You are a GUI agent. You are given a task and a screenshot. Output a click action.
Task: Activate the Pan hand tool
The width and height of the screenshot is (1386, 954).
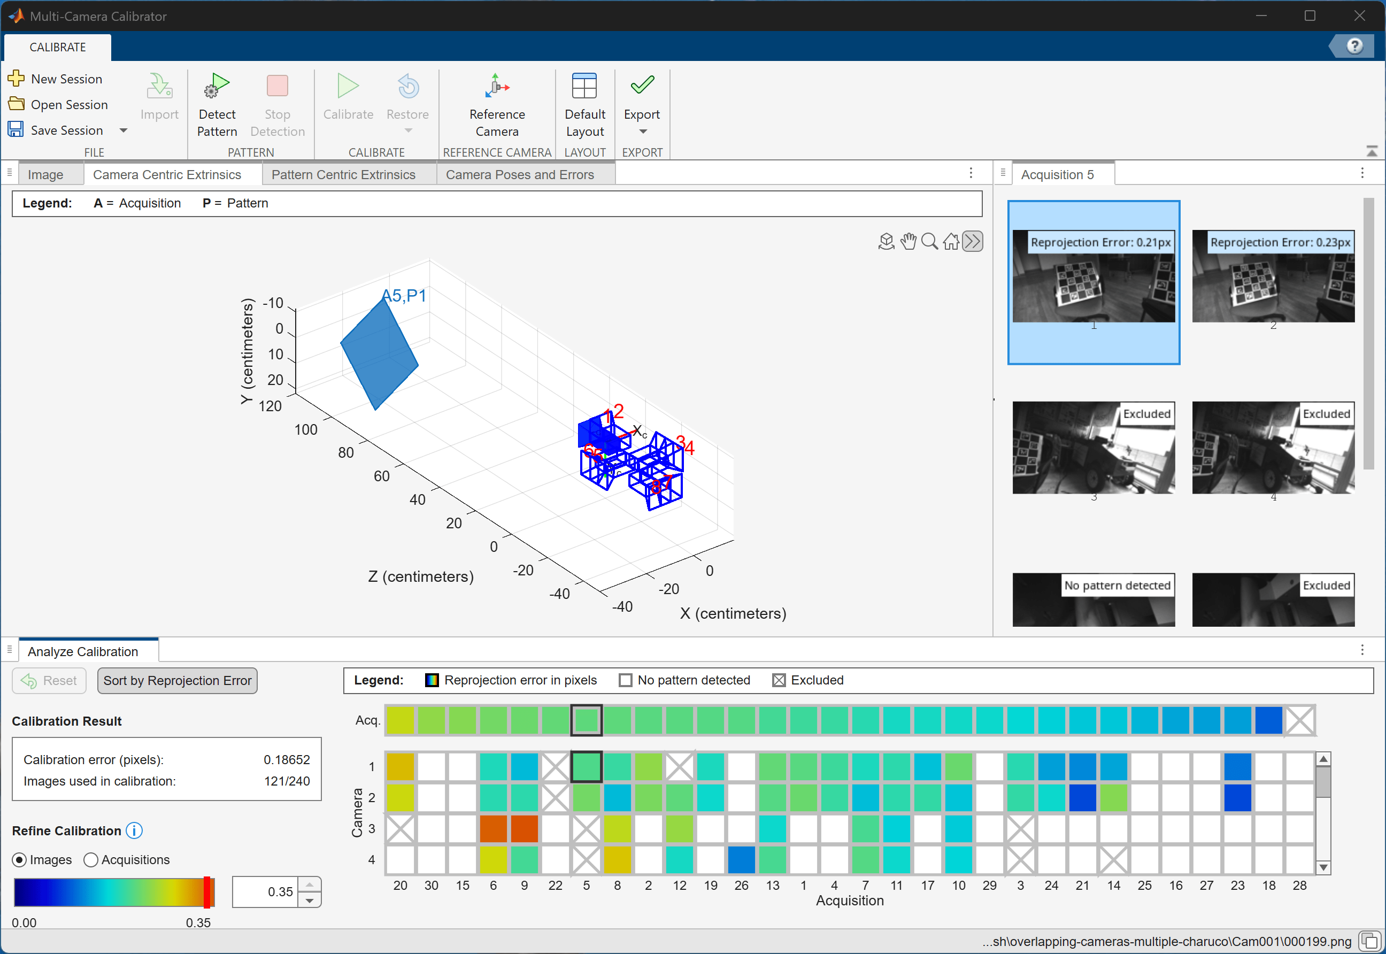click(908, 242)
